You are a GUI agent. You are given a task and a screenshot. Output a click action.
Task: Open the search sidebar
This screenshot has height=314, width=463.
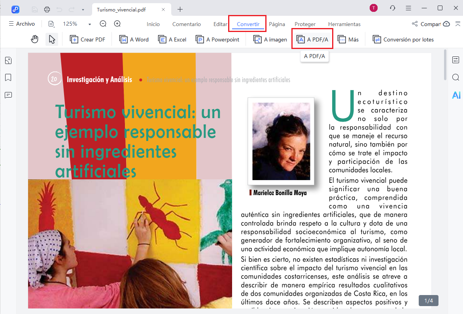coord(455,77)
